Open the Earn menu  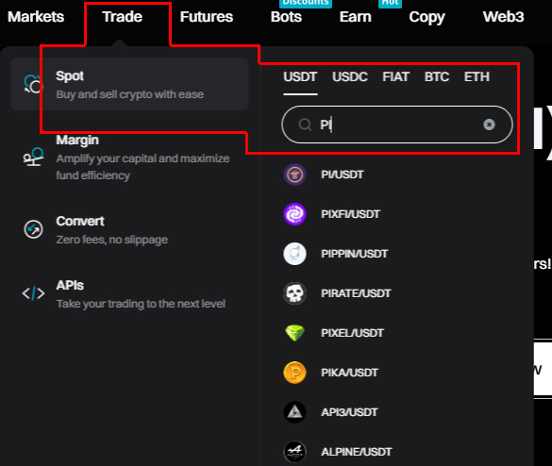[x=355, y=17]
